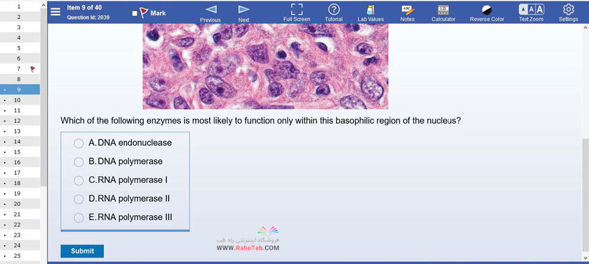Click the red Mark flag icon
589x264 pixels.
pyautogui.click(x=144, y=13)
